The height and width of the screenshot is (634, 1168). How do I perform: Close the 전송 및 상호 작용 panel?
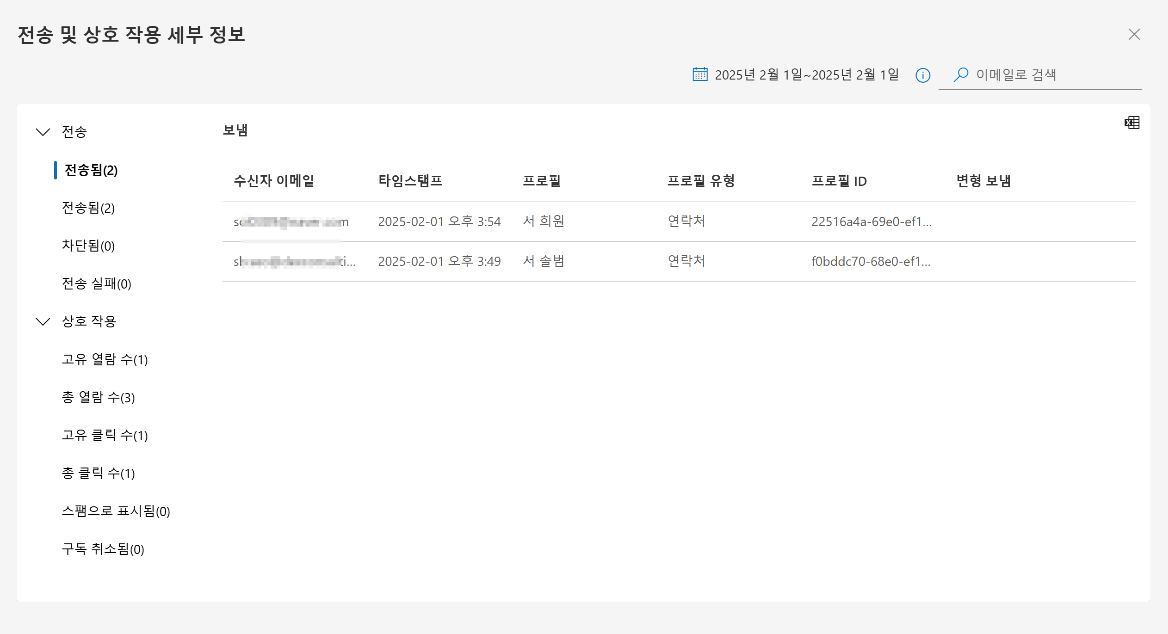1134,35
